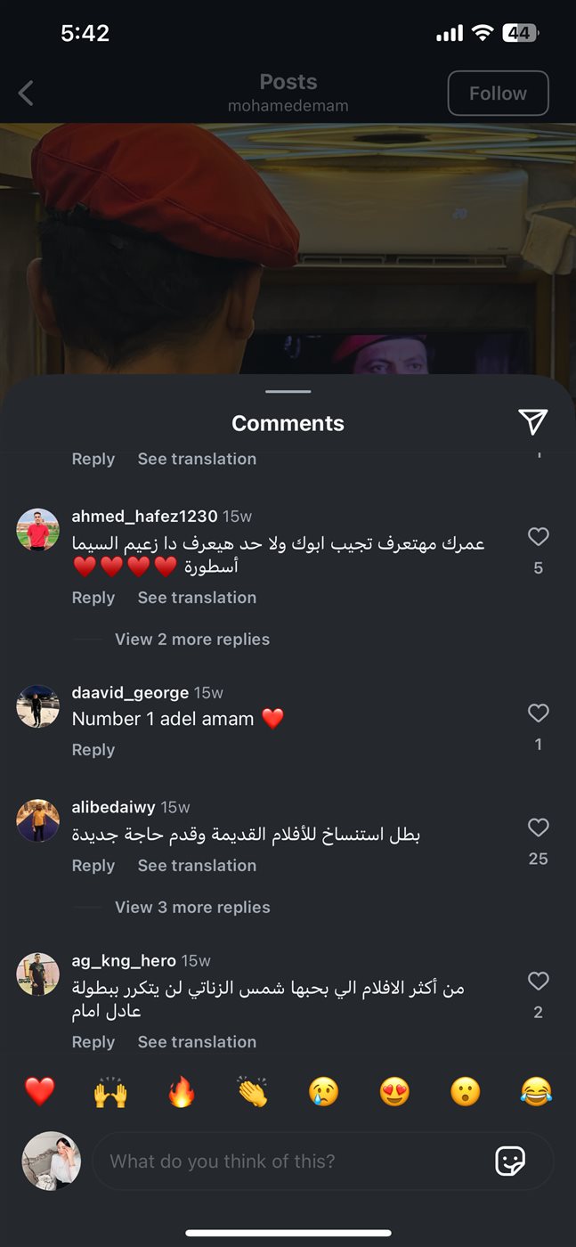Viewport: 576px width, 1247px height.
Task: Like daavid_george's comment
Action: click(538, 713)
